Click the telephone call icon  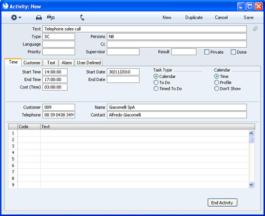pyautogui.click(x=82, y=17)
